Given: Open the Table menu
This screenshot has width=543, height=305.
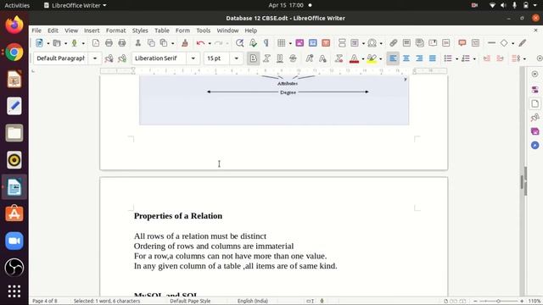Looking at the screenshot, I should (162, 30).
